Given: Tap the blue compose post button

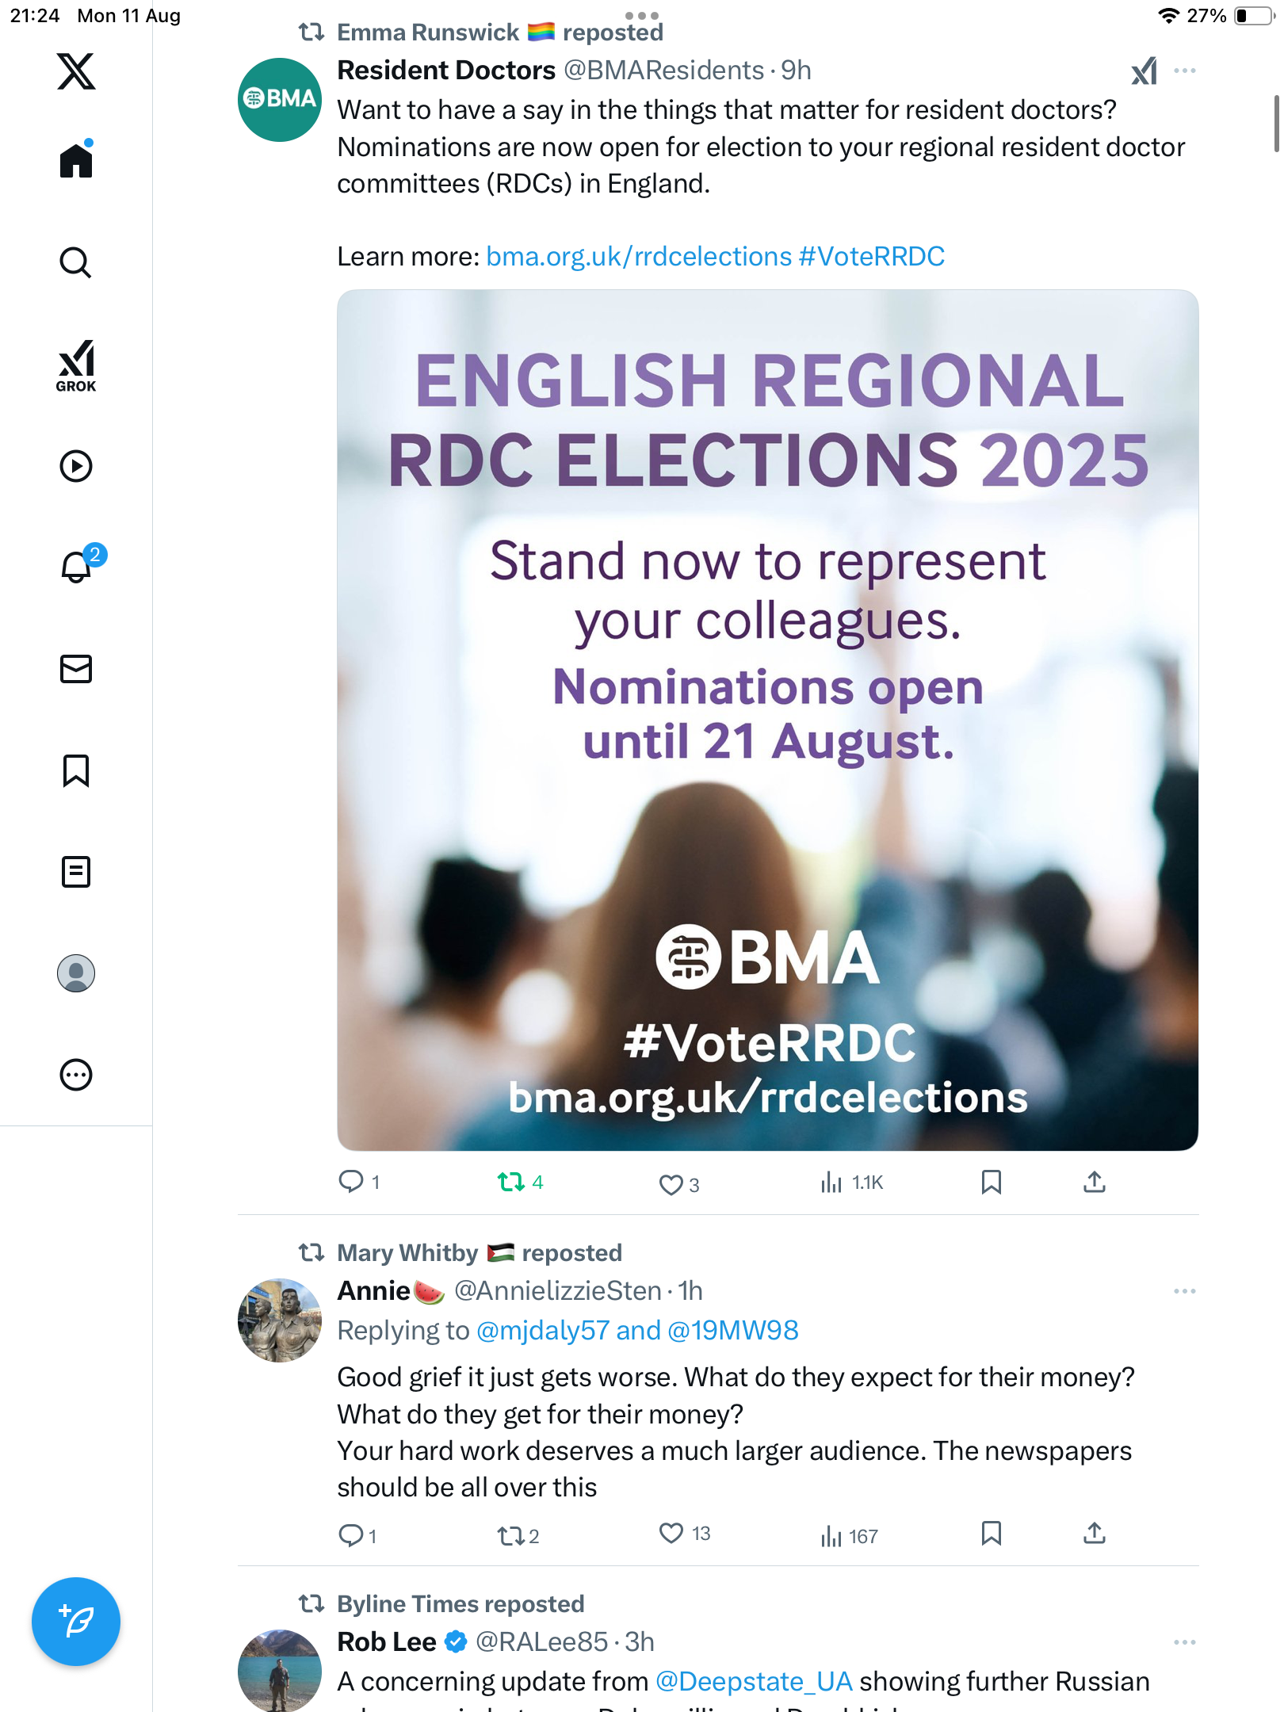Looking at the screenshot, I should click(76, 1622).
